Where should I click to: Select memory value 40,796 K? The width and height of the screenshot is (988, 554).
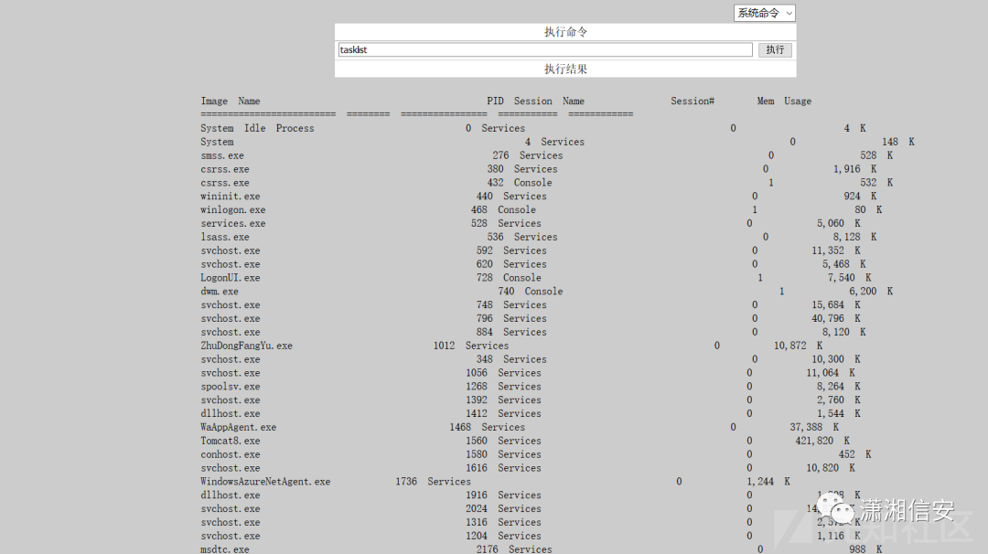pyautogui.click(x=835, y=318)
